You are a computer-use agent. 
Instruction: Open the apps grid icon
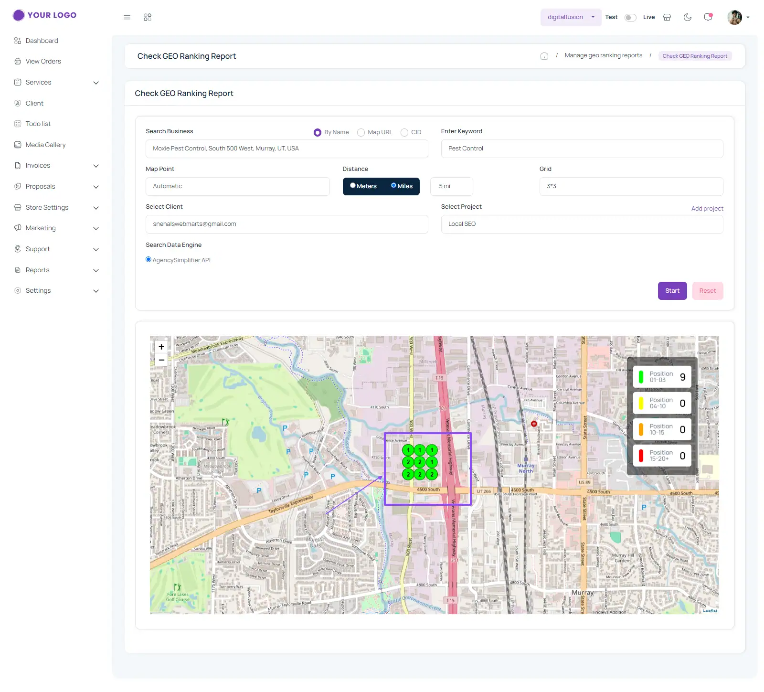[148, 17]
